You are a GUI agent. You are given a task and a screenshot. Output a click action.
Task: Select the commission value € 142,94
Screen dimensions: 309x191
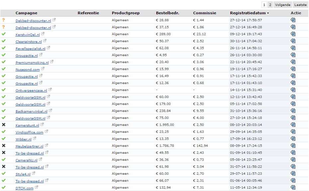click(200, 145)
